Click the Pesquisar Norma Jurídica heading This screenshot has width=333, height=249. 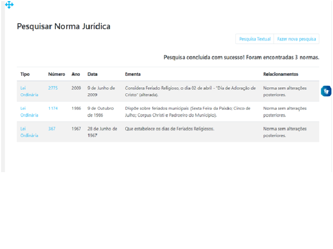(63, 26)
